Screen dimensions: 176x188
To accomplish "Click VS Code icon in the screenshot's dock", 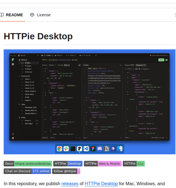I will coord(86,149).
